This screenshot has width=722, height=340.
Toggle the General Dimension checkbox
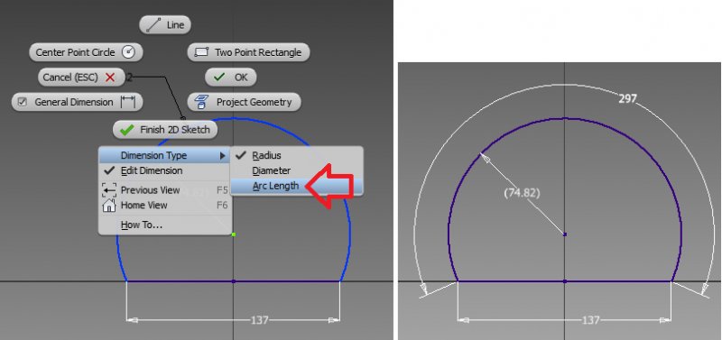pyautogui.click(x=22, y=102)
